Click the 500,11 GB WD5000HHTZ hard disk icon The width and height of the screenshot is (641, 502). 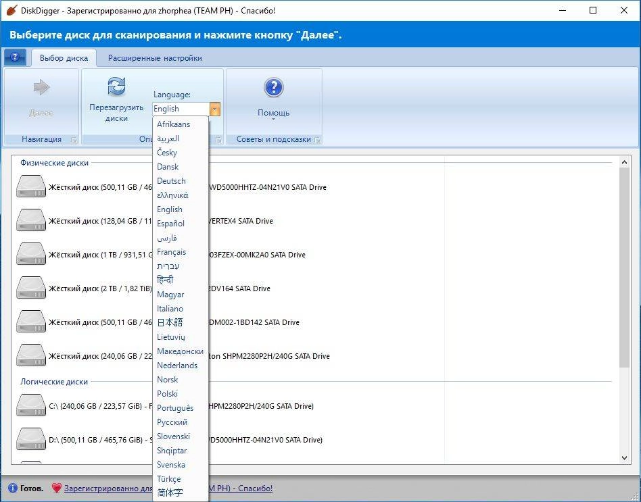coord(31,187)
